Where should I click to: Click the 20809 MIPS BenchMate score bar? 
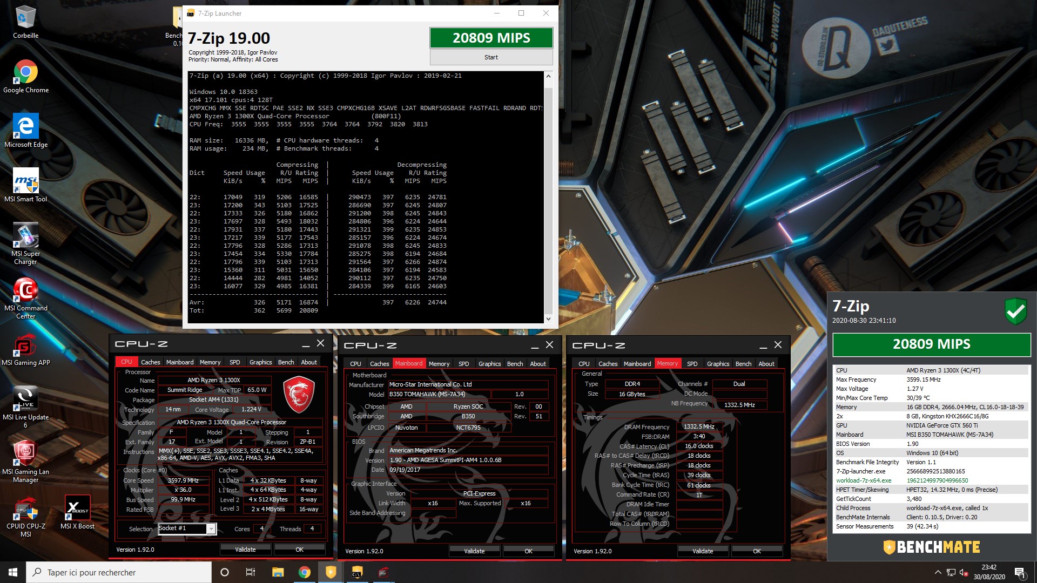tap(931, 344)
